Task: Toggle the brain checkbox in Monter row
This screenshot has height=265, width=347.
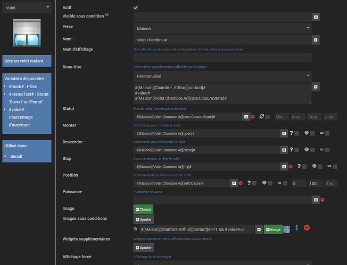Action: pos(312,133)
